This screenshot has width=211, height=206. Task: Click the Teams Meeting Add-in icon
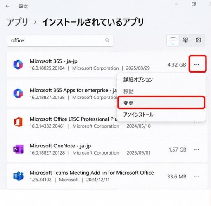[18, 176]
